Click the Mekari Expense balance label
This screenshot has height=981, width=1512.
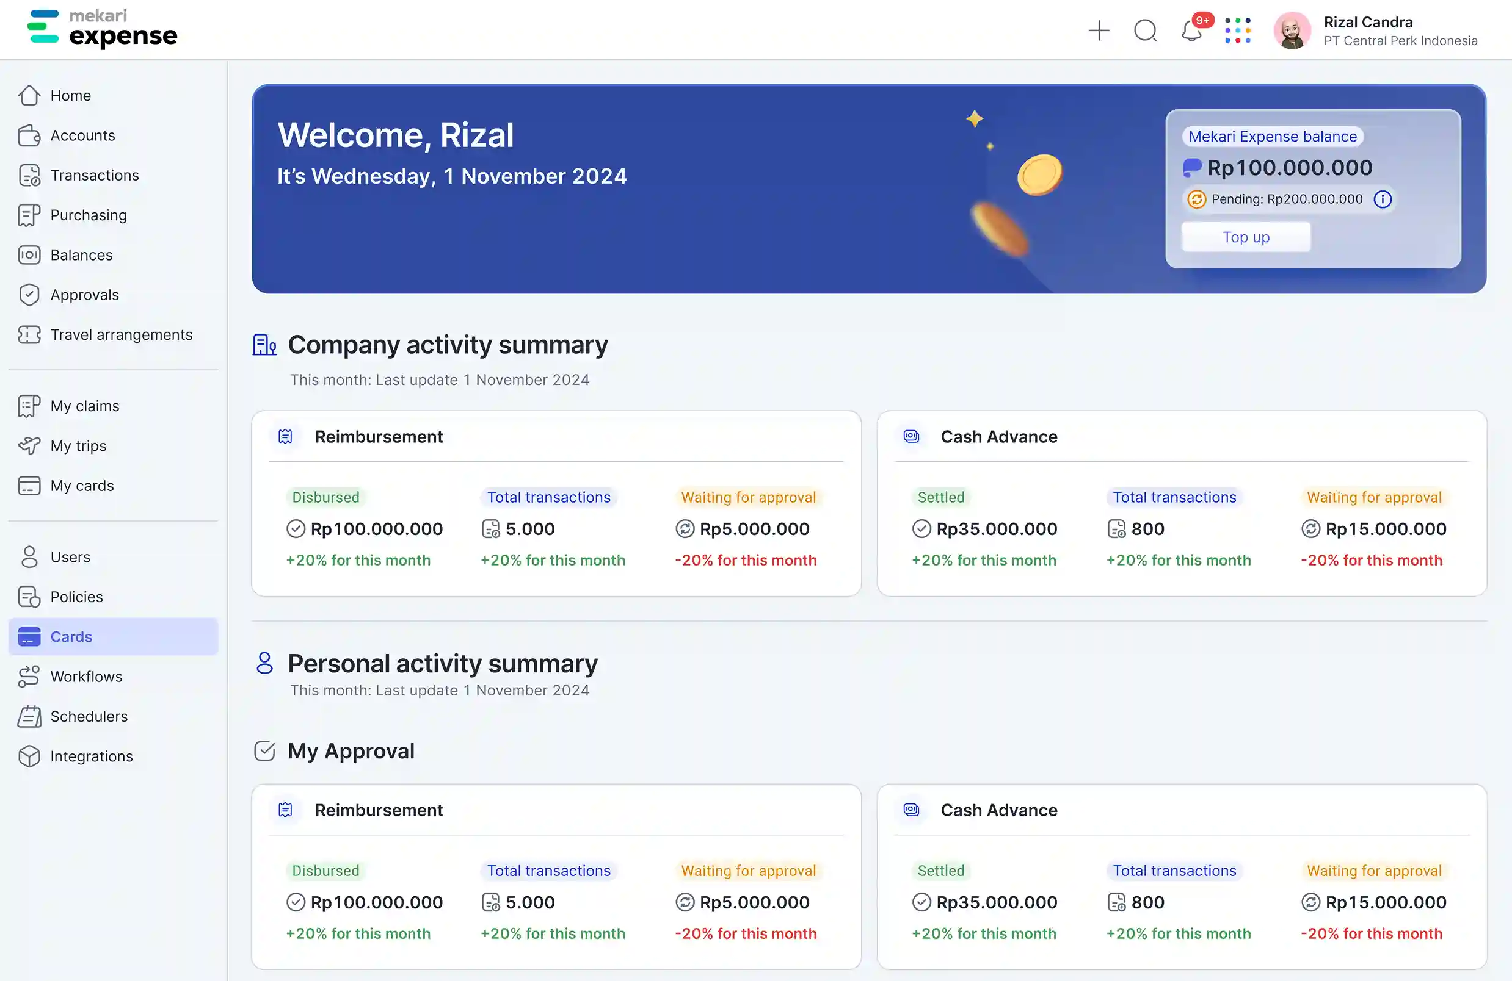click(1272, 136)
